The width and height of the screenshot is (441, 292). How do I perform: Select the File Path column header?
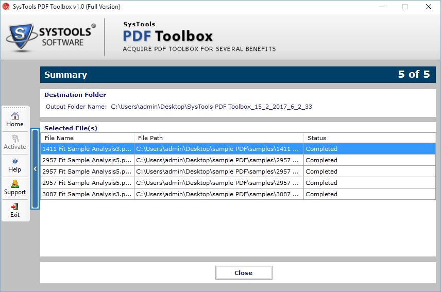coord(219,138)
